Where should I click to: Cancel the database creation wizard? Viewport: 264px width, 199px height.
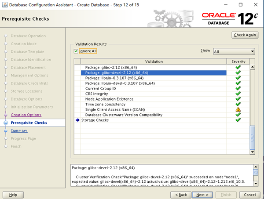click(249, 195)
